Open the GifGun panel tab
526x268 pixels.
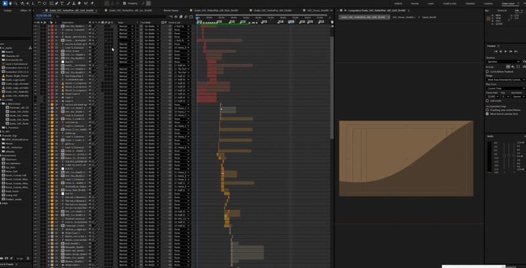point(24,11)
